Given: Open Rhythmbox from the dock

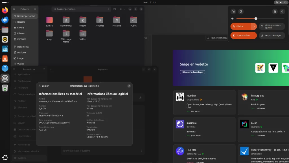Looking at the screenshot, I should (x=5, y=39).
